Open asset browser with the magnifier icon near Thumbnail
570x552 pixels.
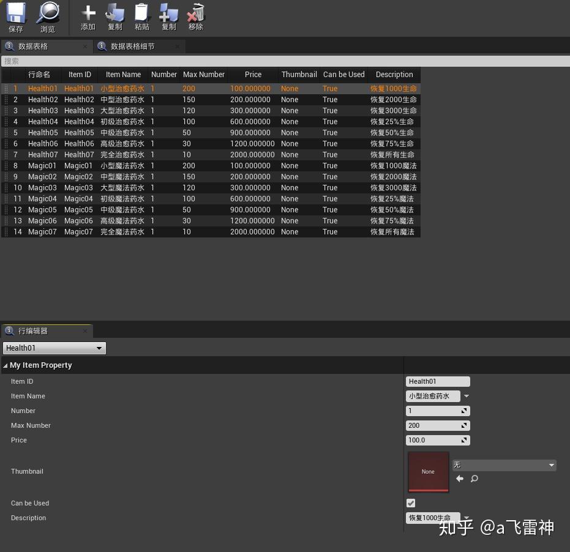point(474,479)
